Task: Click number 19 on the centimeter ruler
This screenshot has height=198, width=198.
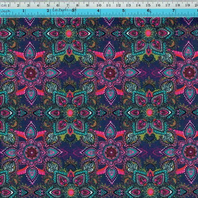Action: pos(188,5)
